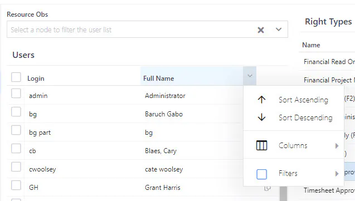Tick the Filters checkbox in menu
This screenshot has width=355, height=201.
point(261,174)
